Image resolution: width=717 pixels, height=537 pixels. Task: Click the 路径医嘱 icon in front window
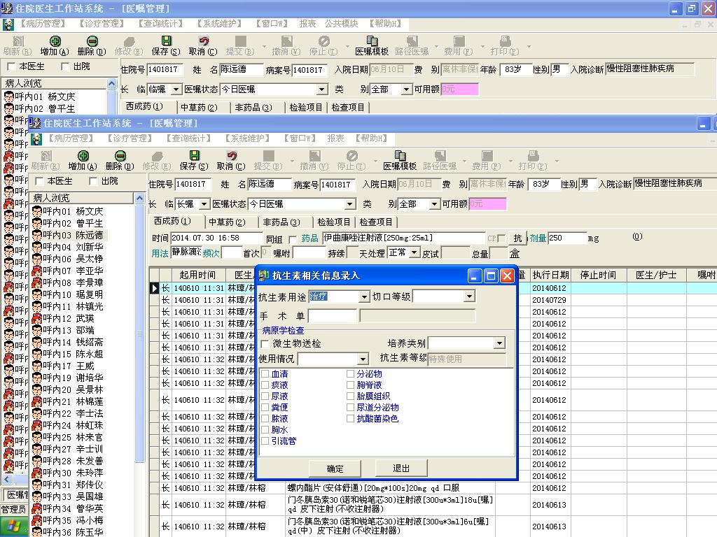pyautogui.click(x=440, y=156)
